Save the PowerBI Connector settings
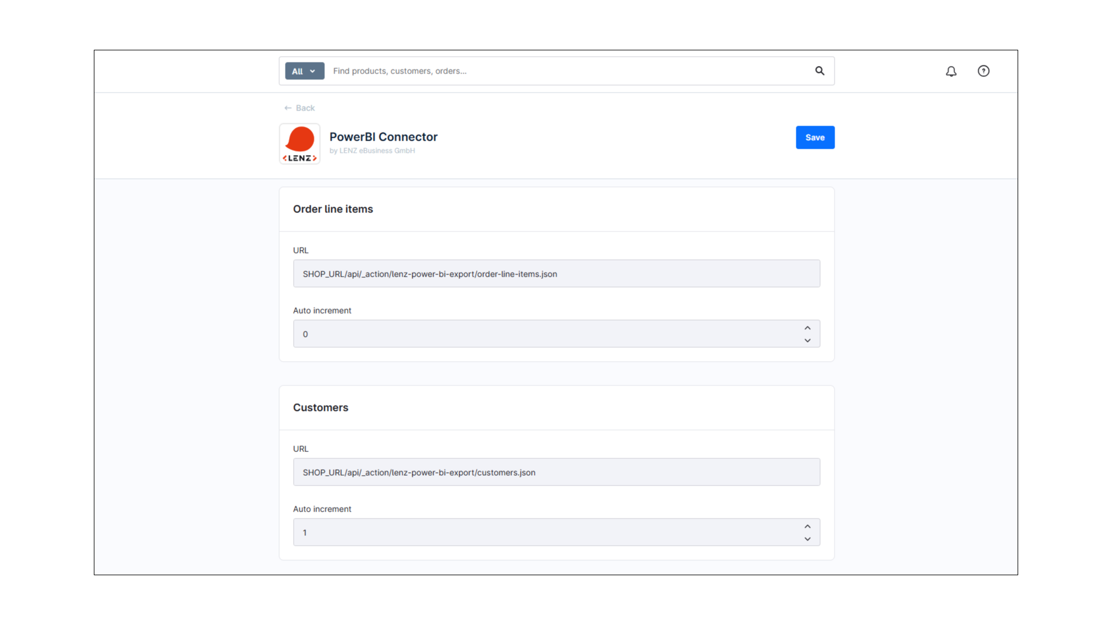This screenshot has height=625, width=1112. [815, 138]
